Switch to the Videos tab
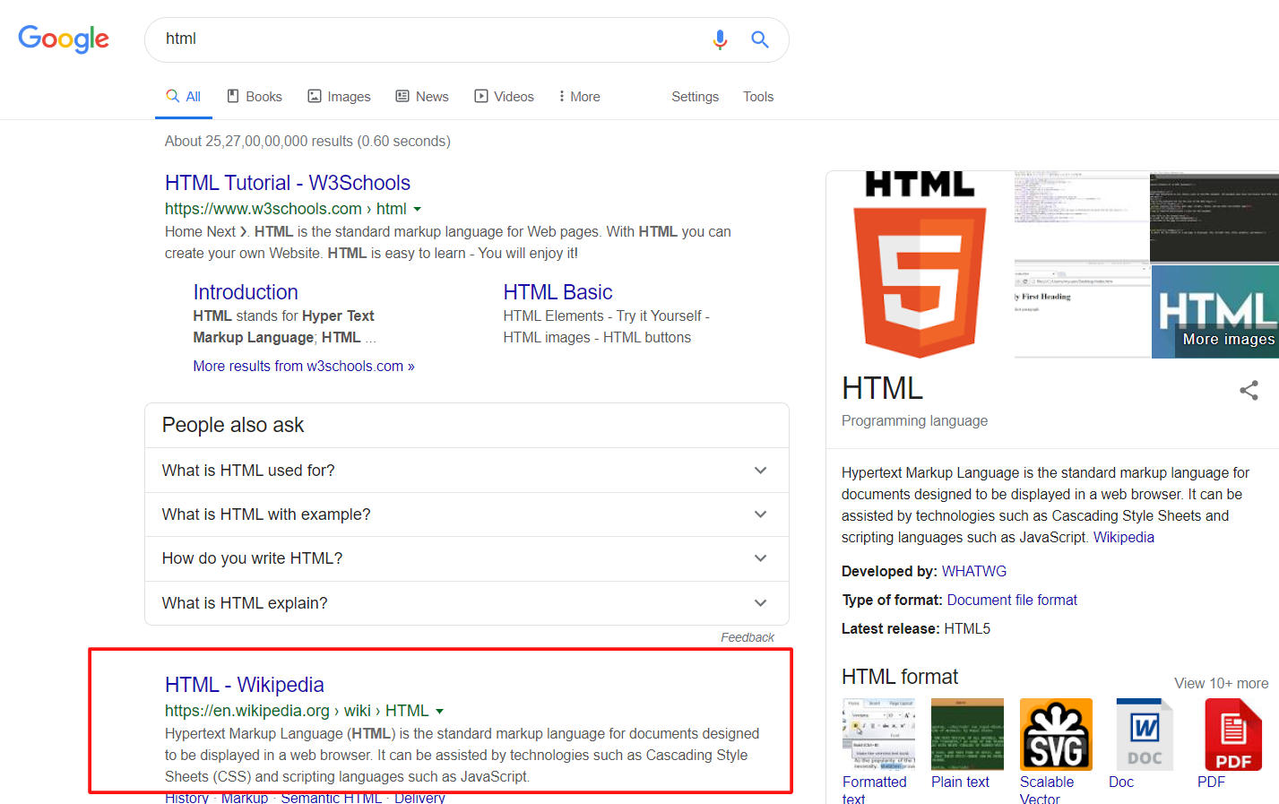The height and width of the screenshot is (804, 1279). pos(504,96)
